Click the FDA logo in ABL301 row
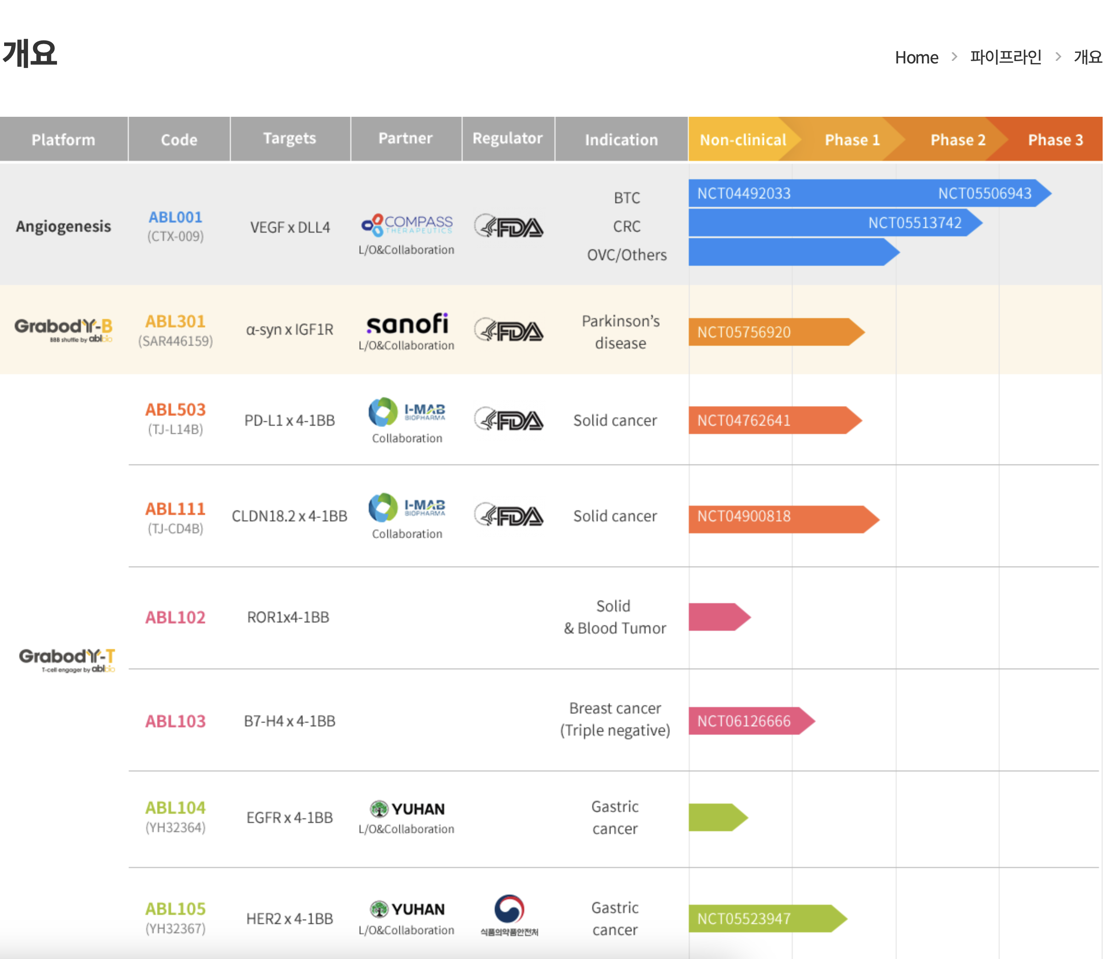 coord(509,331)
